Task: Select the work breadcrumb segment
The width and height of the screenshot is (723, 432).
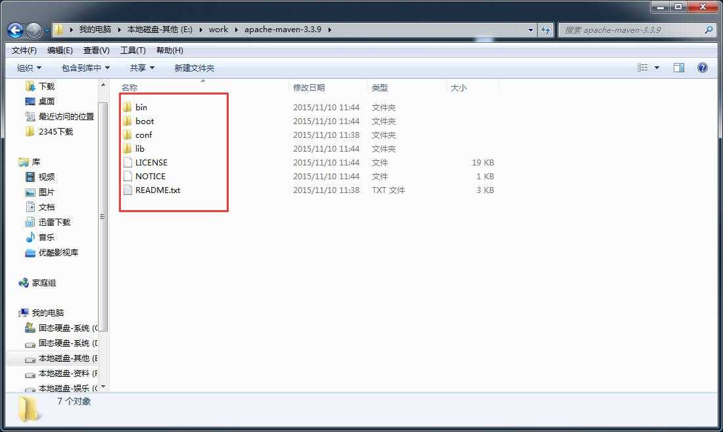Action: 218,30
